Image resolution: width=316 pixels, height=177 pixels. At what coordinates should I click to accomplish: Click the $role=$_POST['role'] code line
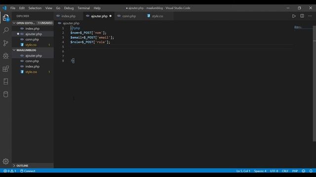90,42
